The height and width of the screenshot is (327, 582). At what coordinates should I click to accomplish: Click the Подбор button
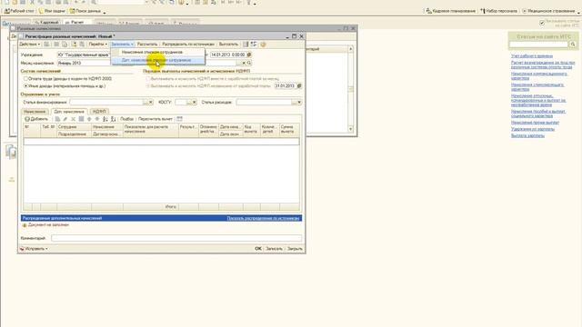pos(127,119)
